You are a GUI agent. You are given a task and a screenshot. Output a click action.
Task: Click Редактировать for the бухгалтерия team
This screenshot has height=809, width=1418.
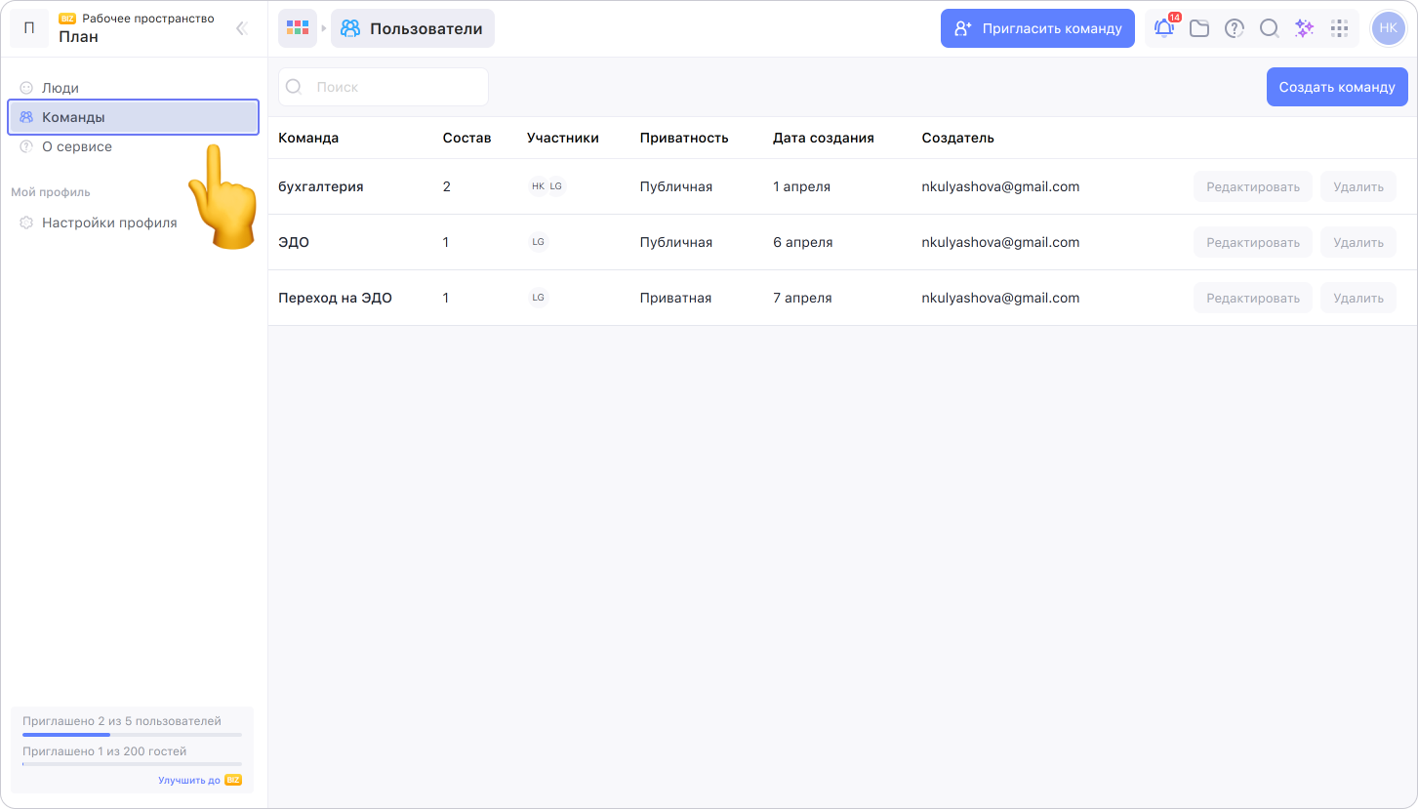(1253, 186)
